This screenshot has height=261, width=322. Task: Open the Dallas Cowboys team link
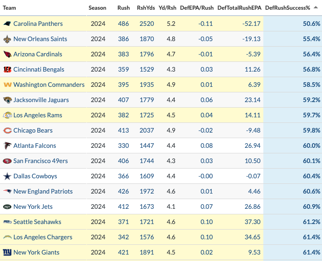point(35,176)
